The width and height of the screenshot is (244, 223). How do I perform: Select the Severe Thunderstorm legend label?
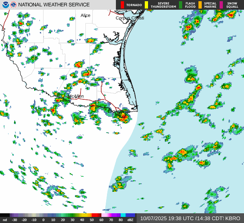click(x=163, y=5)
